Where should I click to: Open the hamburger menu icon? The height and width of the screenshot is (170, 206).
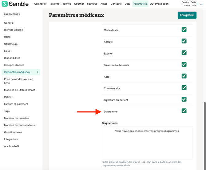(201, 4)
